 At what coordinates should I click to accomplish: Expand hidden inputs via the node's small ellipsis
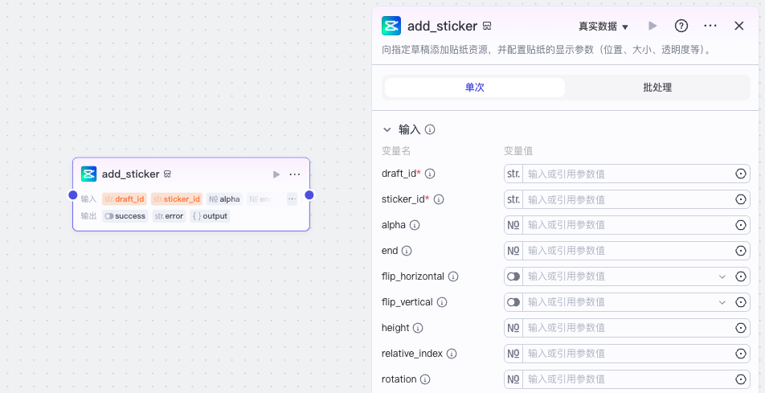pos(292,199)
